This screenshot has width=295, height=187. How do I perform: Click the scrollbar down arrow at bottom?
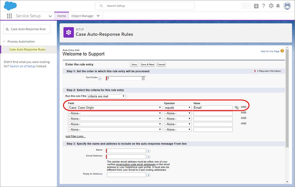pyautogui.click(x=287, y=182)
